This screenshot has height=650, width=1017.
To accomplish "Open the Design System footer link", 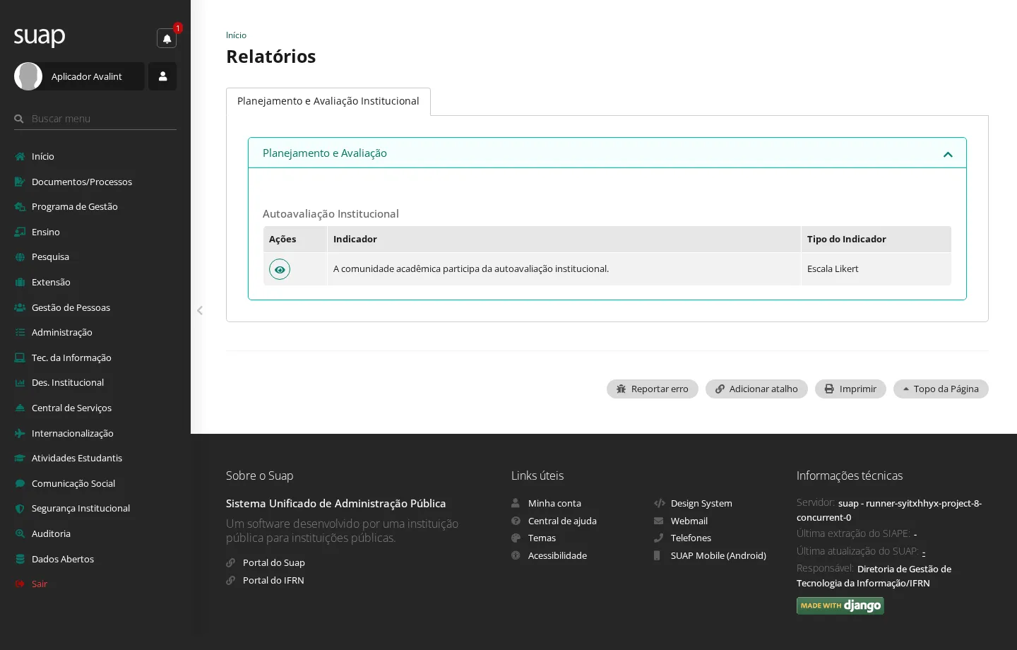I will 701,503.
